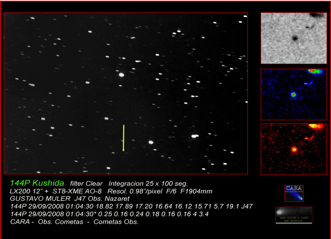The height and width of the screenshot is (239, 331).
Task: Click 'Integracion 25 x 100 seg.' text
Action: coord(148,183)
